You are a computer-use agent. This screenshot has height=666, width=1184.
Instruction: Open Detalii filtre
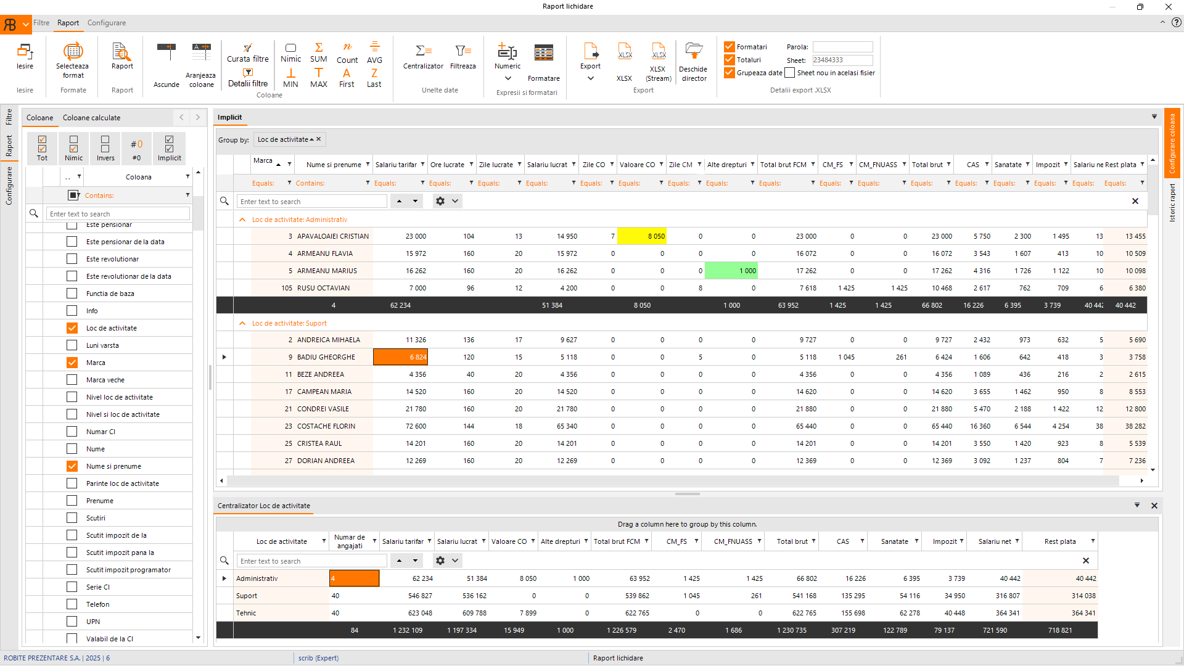click(247, 78)
